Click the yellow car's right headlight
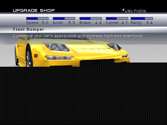 [x=114, y=47]
